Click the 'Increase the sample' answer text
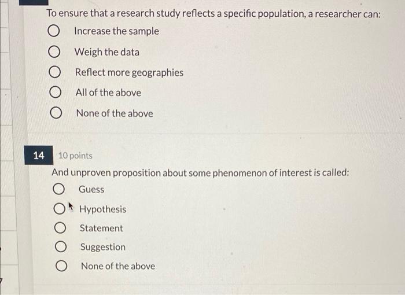Viewport: 405px width, 295px height. coord(116,31)
